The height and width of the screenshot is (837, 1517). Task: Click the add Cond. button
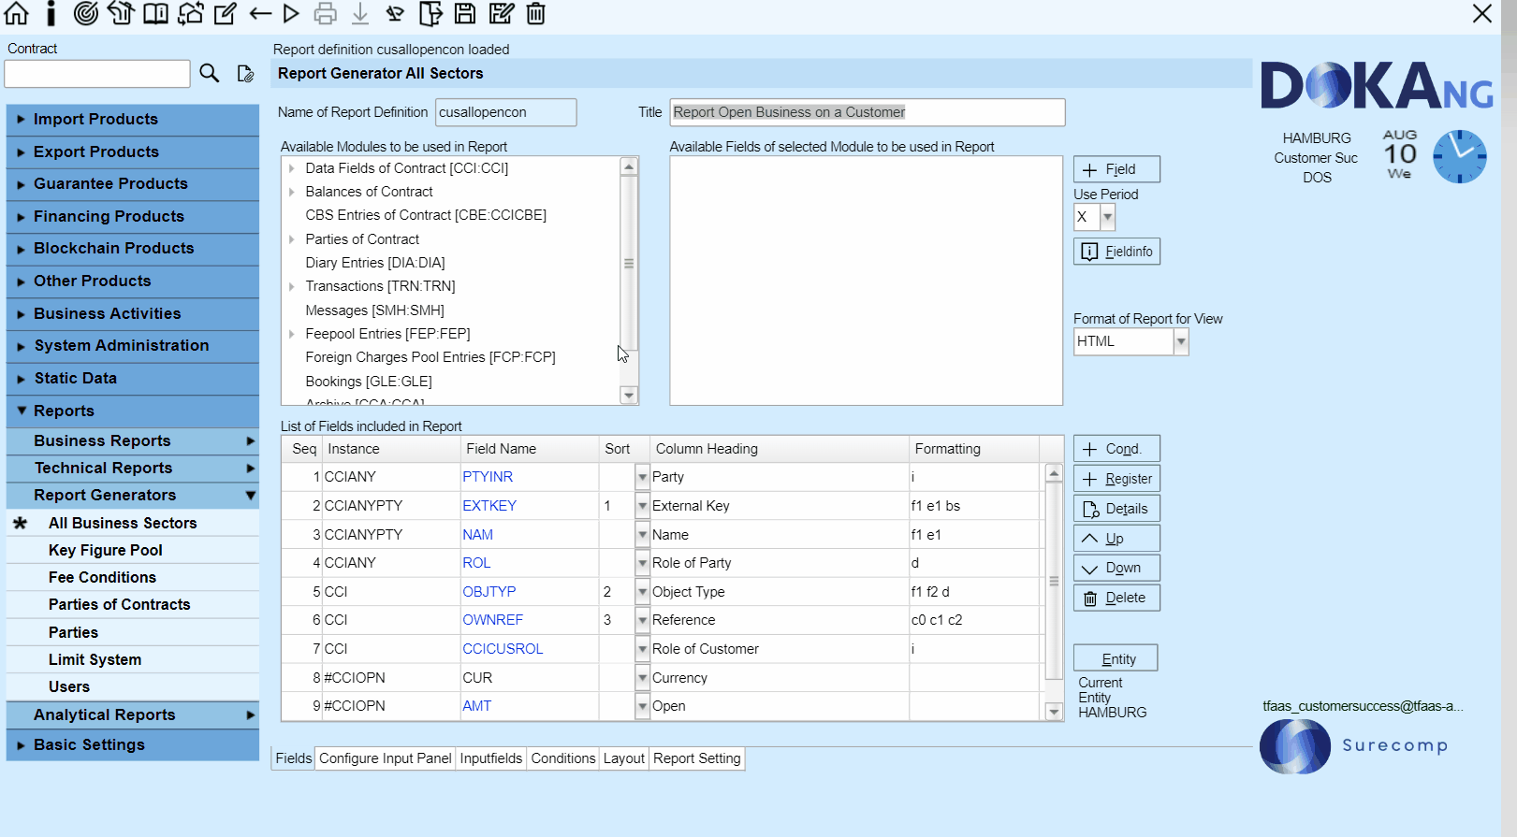[1116, 449]
